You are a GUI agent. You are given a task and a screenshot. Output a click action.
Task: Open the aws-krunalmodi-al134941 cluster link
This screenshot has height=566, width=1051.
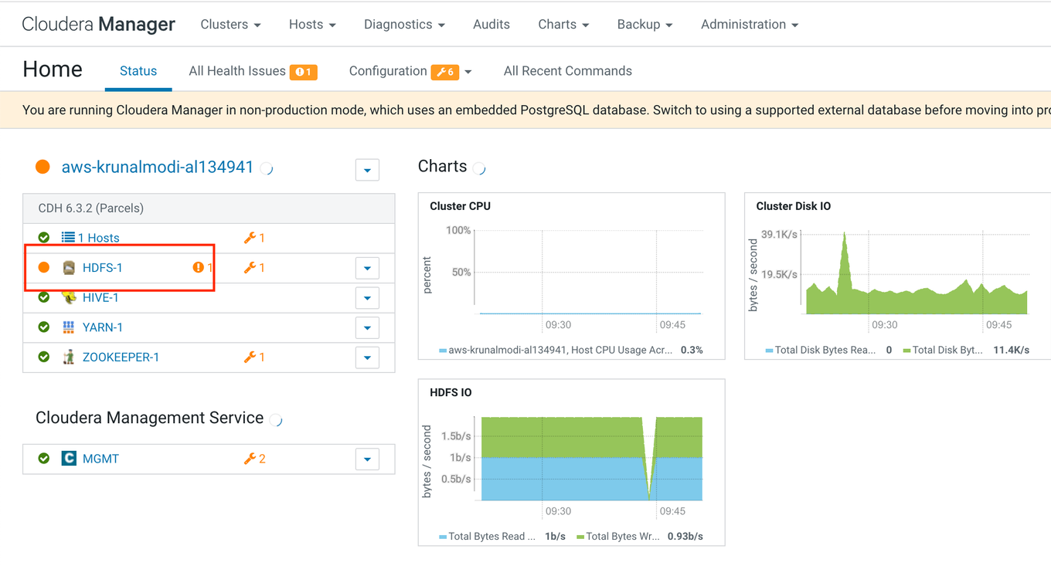click(158, 167)
